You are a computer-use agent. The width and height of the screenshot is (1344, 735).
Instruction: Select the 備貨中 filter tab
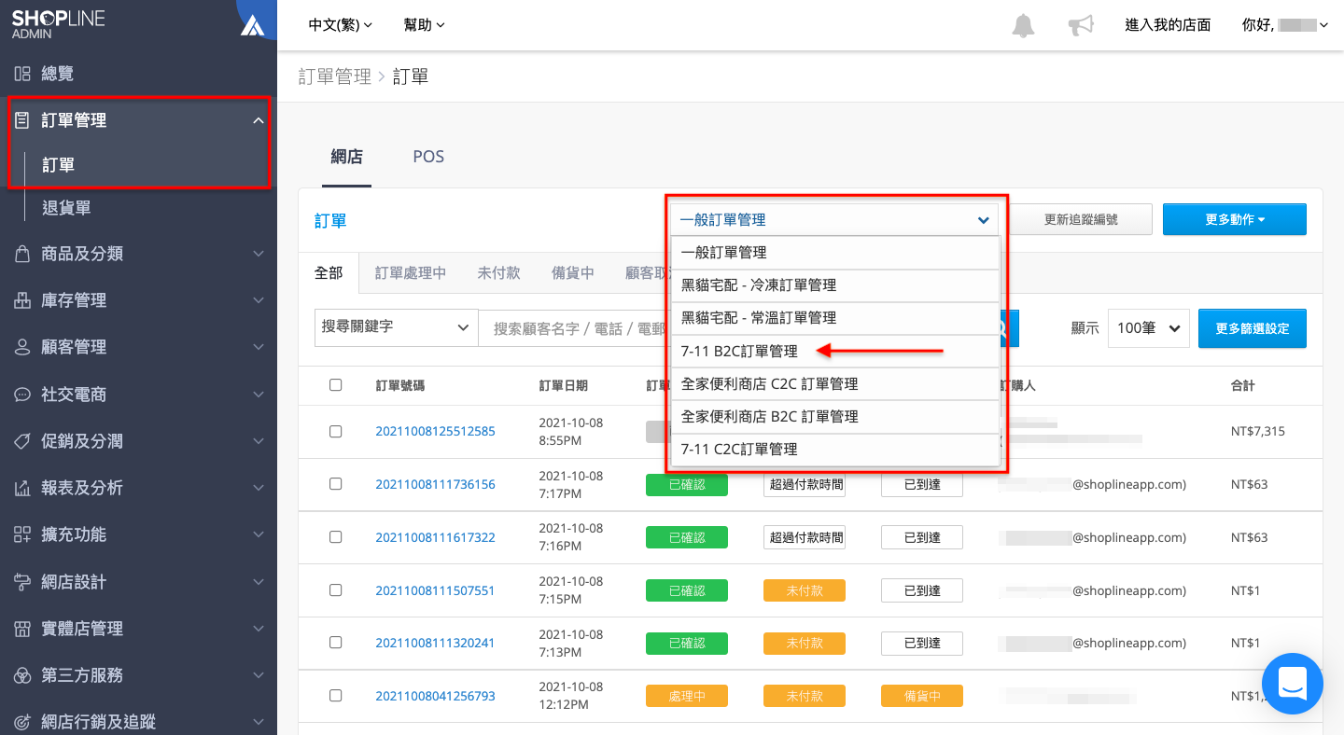(573, 273)
